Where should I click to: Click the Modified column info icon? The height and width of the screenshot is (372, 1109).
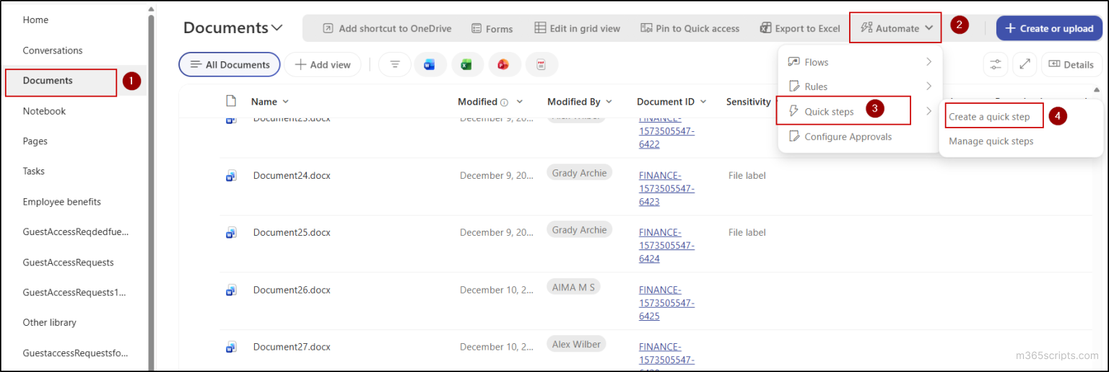(x=504, y=102)
